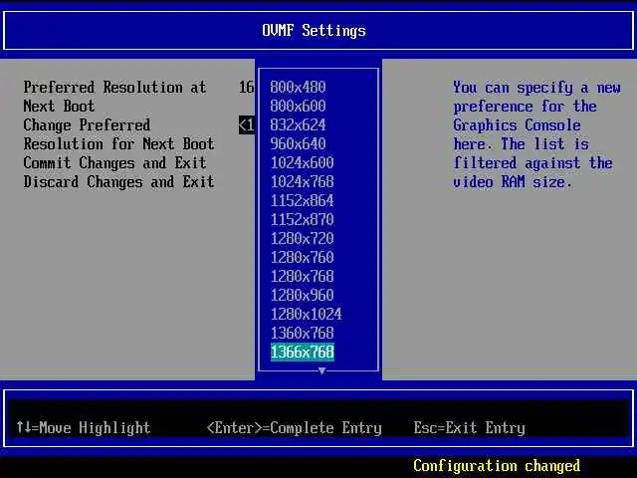Click the highlighted resolution value field

point(246,125)
